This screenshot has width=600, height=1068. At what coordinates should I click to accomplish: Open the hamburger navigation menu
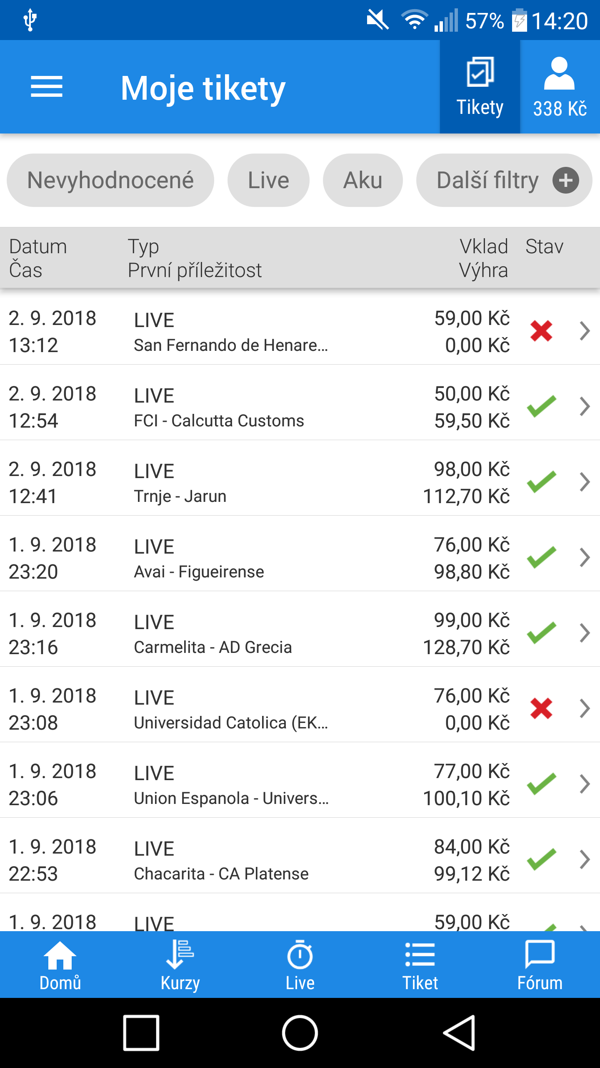click(47, 87)
